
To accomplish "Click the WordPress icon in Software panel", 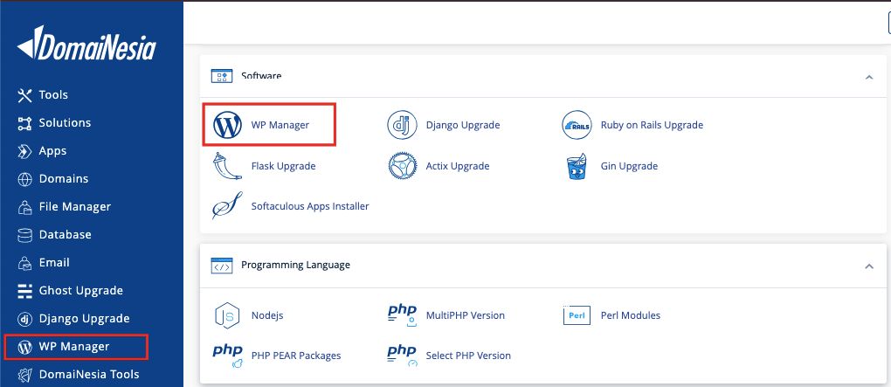I will coord(227,125).
